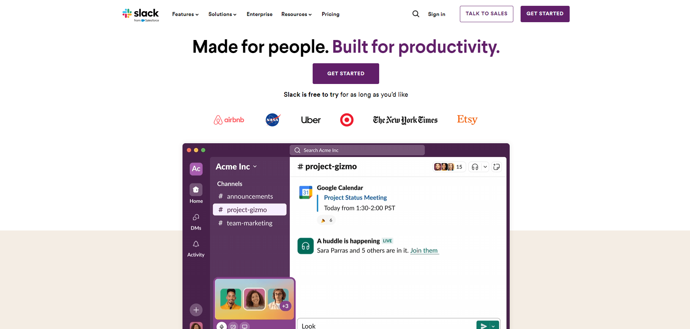This screenshot has width=690, height=329.
Task: Click the Talk to Sales button
Action: click(486, 14)
